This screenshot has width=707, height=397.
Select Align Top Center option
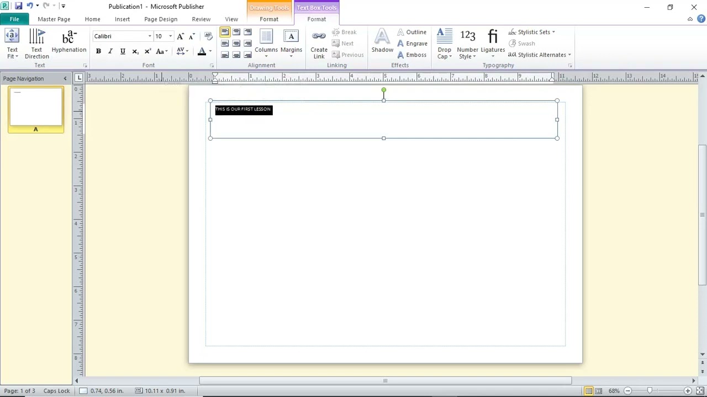coord(236,32)
